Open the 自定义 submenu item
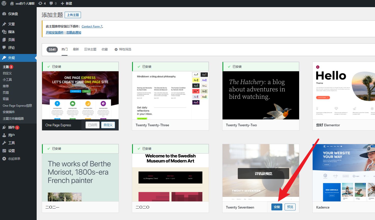This screenshot has height=220, width=375. 7,73
